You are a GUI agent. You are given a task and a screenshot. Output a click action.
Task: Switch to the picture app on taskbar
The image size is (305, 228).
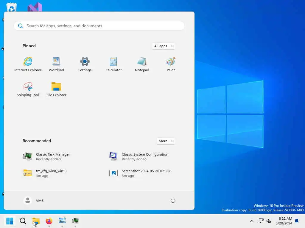click(x=62, y=221)
